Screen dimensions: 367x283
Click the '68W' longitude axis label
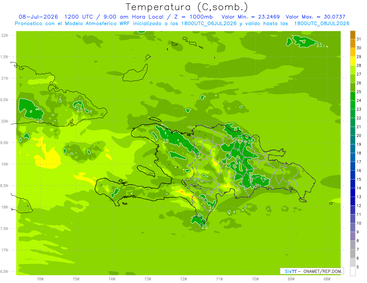327,279
